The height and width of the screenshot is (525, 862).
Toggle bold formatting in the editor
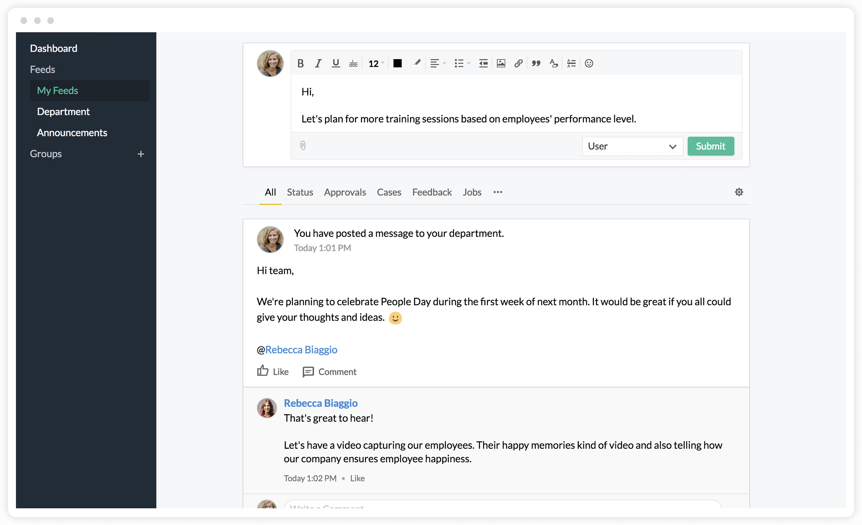click(300, 63)
